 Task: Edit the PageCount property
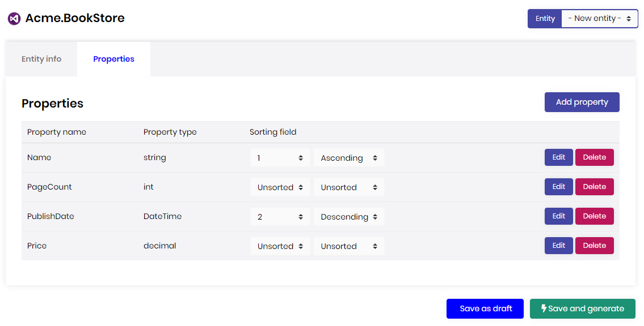click(558, 187)
